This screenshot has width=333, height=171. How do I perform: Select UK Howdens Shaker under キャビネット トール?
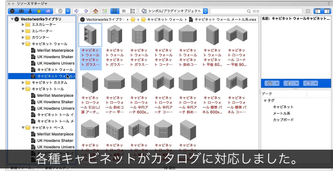[55, 102]
